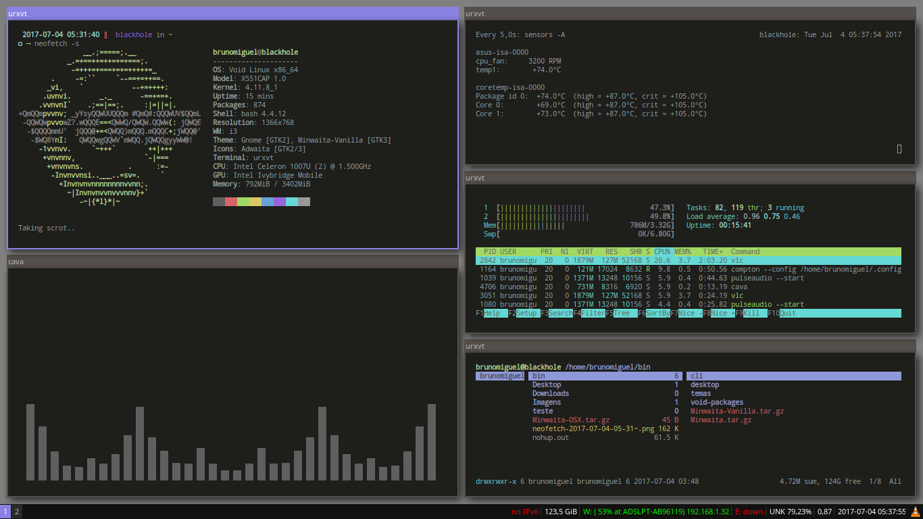
Task: Click the purple neofetch color block
Action: 280,201
